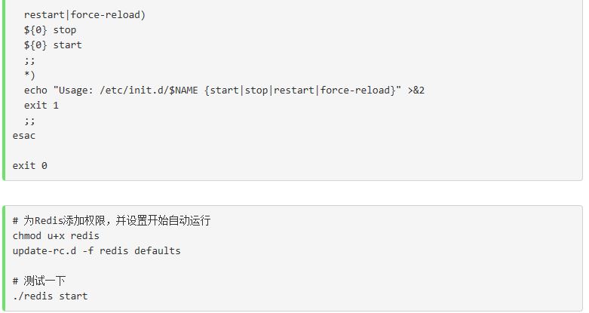Screen dimensions: 589x313
Task: Click the "exit 1" line
Action: tap(41, 106)
